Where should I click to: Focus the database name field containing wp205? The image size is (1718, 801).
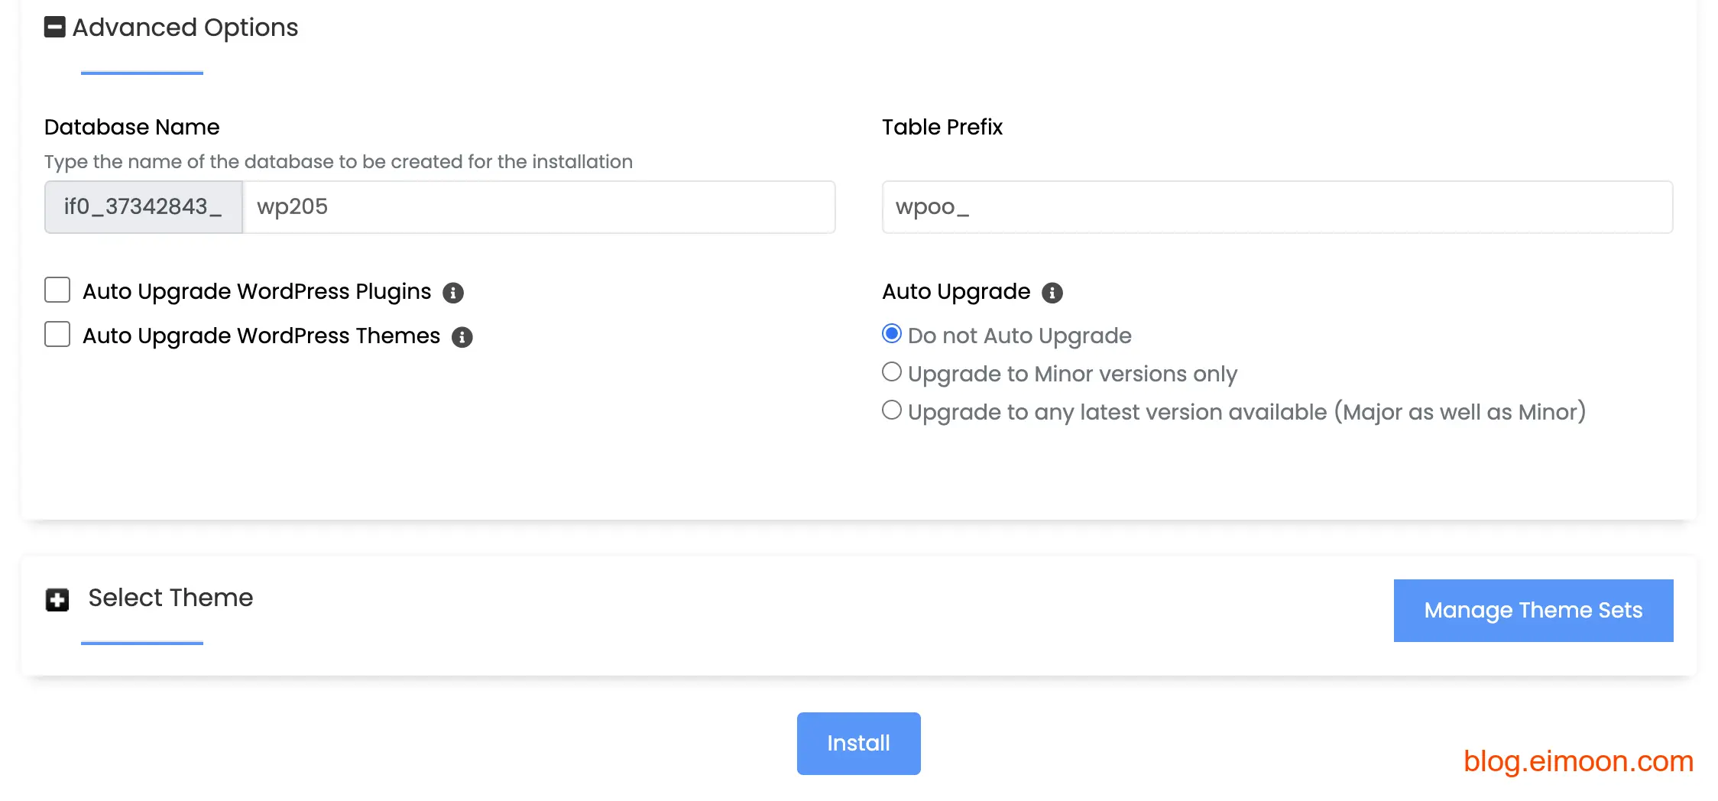click(x=539, y=207)
